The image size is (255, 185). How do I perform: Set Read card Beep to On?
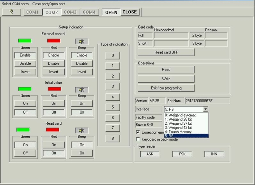[x=82, y=145]
